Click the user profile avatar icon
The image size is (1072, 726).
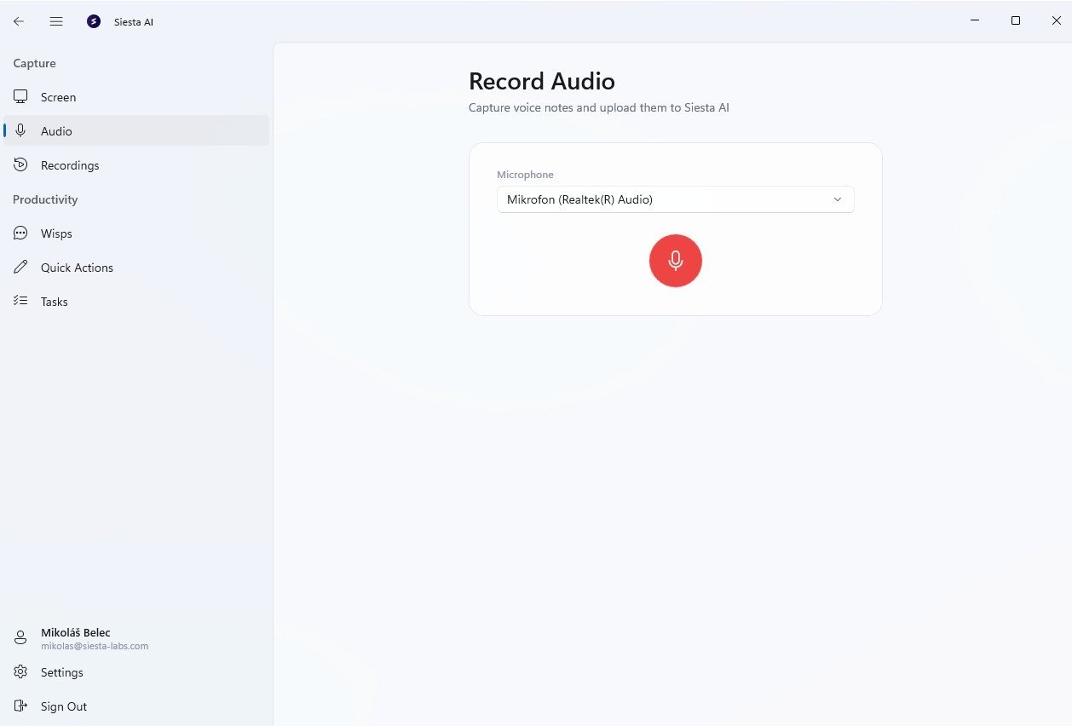(20, 638)
